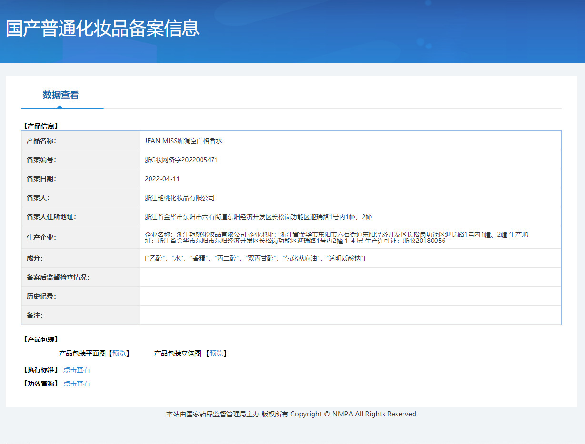Click the NMPA copyright footer text
Screen dimensions: 585x444
[x=291, y=414]
